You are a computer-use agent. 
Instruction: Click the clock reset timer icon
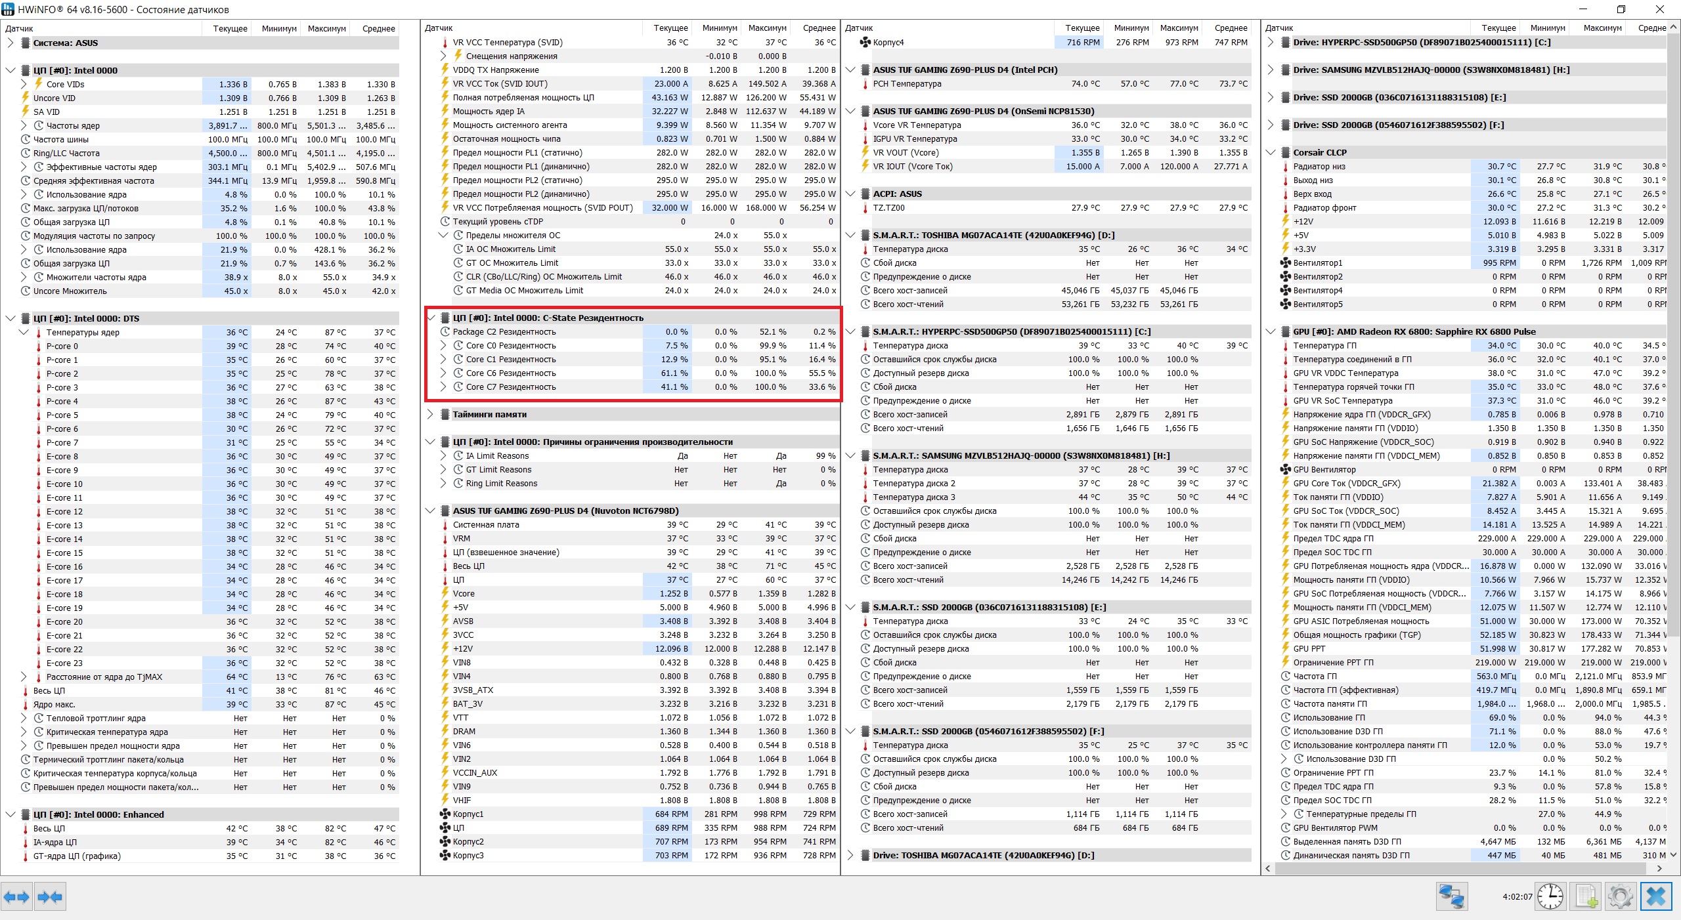[1550, 896]
